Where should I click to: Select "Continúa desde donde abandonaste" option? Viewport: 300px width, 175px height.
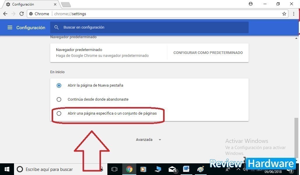point(59,99)
